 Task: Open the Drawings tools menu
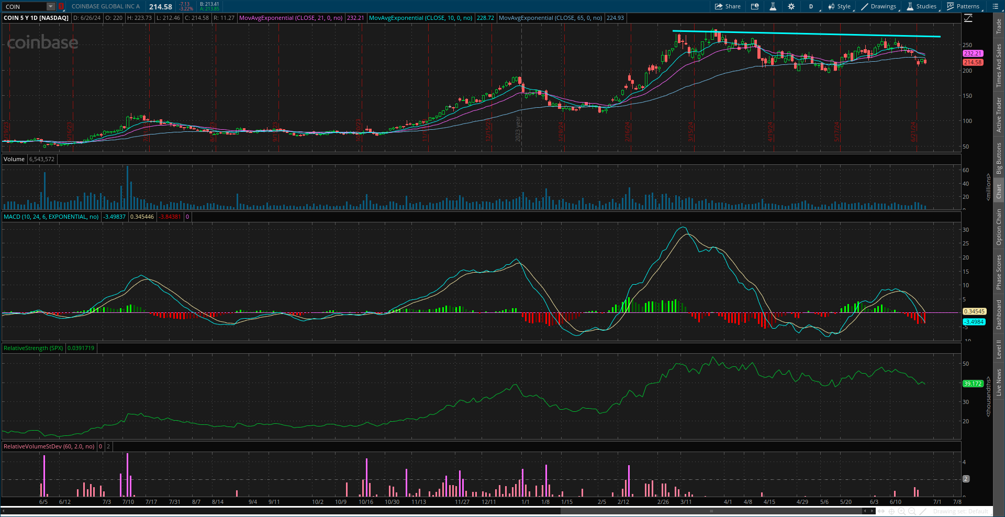coord(879,6)
